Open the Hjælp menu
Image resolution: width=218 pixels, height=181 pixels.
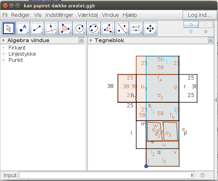[130, 15]
